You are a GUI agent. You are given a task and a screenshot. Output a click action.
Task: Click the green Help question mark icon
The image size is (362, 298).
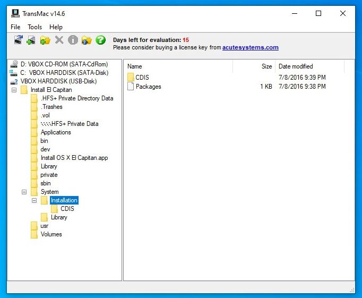point(101,40)
